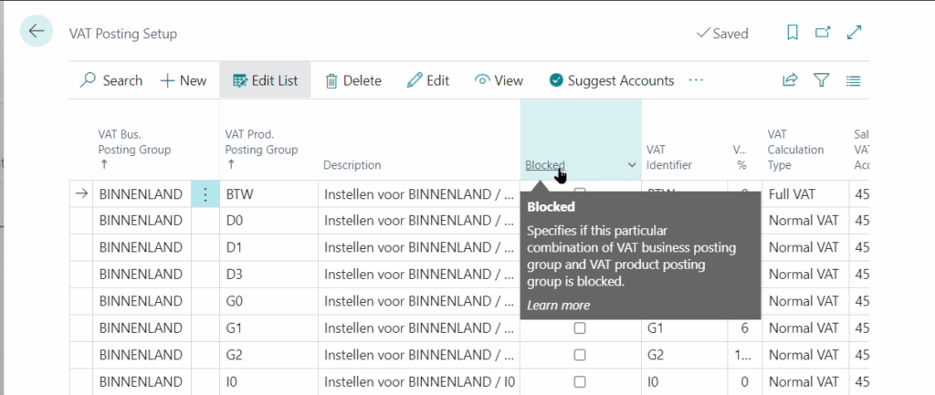This screenshot has width=935, height=395.
Task: Select Edit List in the action bar
Action: 265,80
